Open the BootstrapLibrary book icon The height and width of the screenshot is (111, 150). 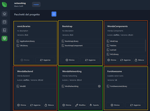[63, 41]
